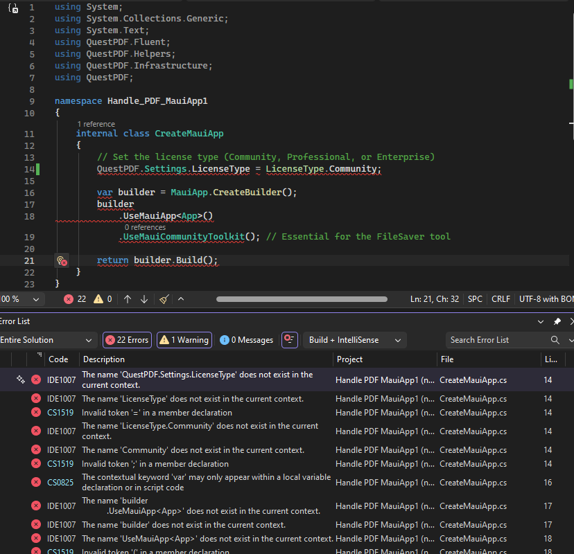
Task: Toggle the 0 Messages filter
Action: click(x=246, y=340)
